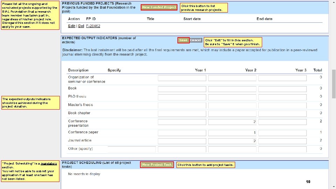Select Conference paper Year 3 field
336x189 pixels.
pyautogui.click(x=282, y=133)
